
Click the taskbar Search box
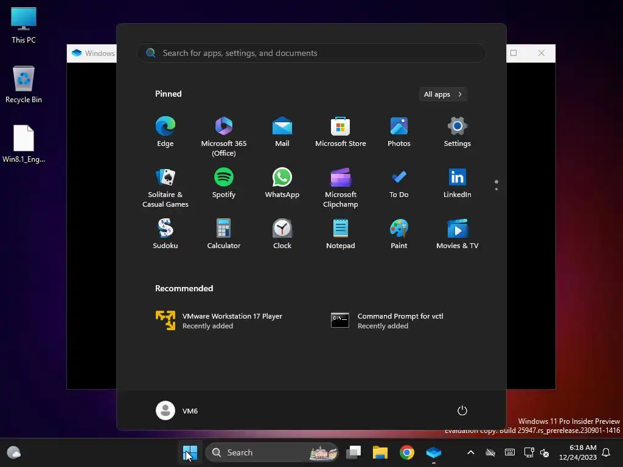(272, 452)
